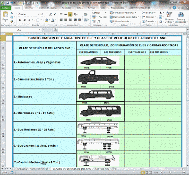The image size is (189, 175).
Task: Toggle bottom alignment highlighted button
Action: coord(70,14)
